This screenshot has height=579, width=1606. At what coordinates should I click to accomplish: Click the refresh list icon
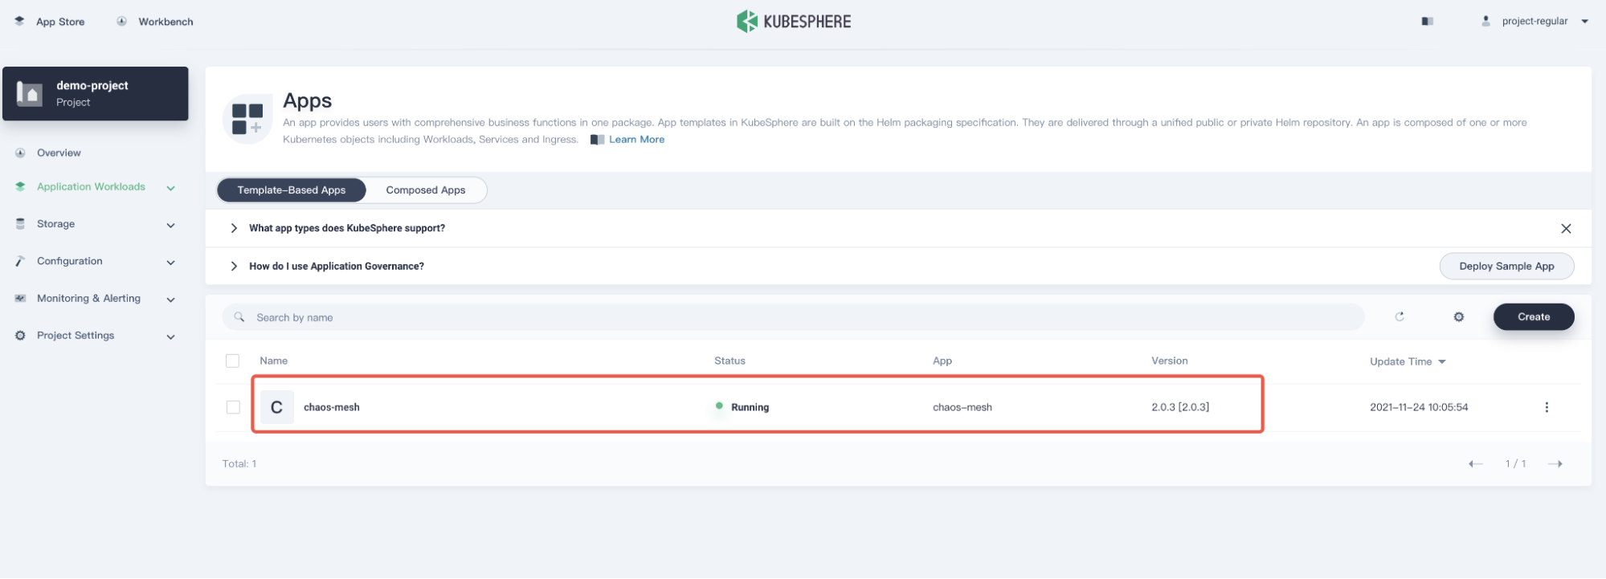tap(1400, 317)
